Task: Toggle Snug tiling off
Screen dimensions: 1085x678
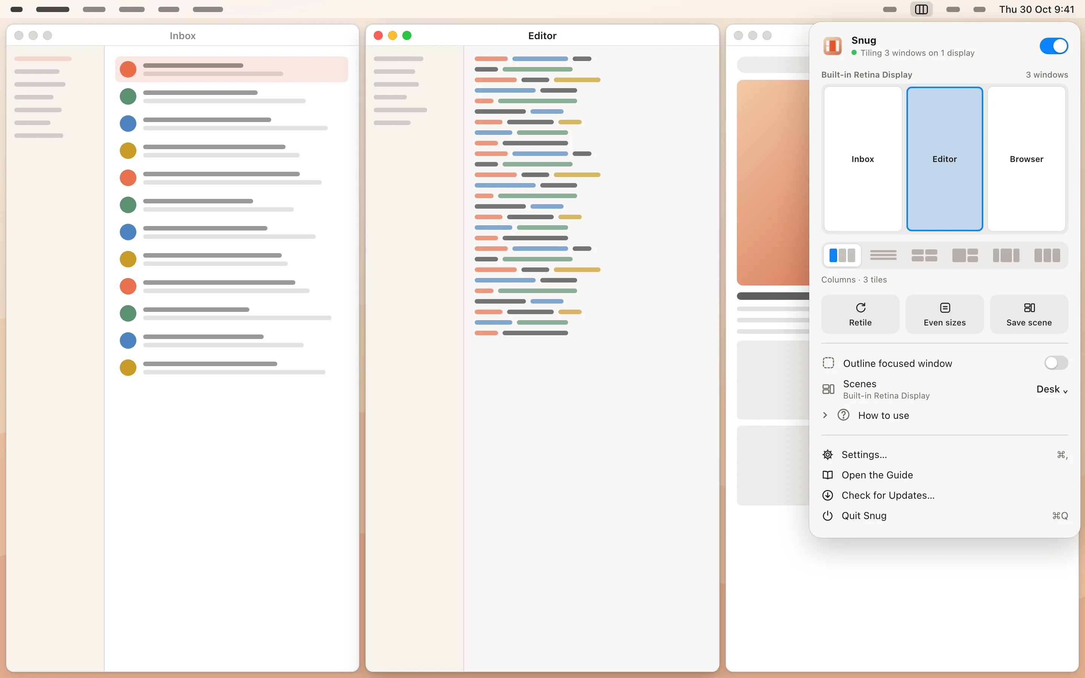Action: (x=1054, y=46)
